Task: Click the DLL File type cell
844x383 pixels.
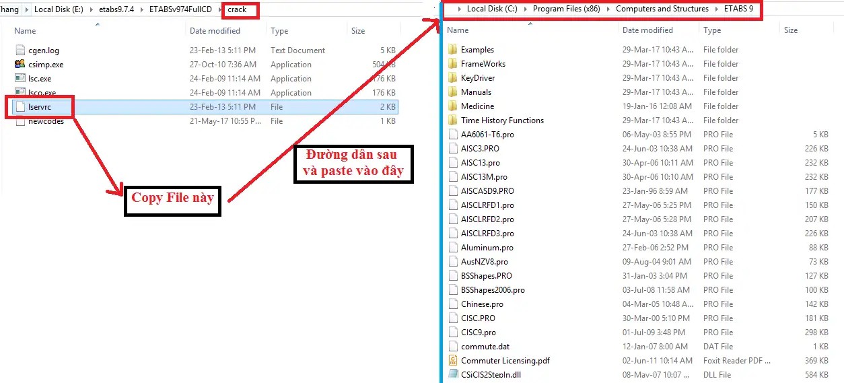Action: (x=717, y=375)
